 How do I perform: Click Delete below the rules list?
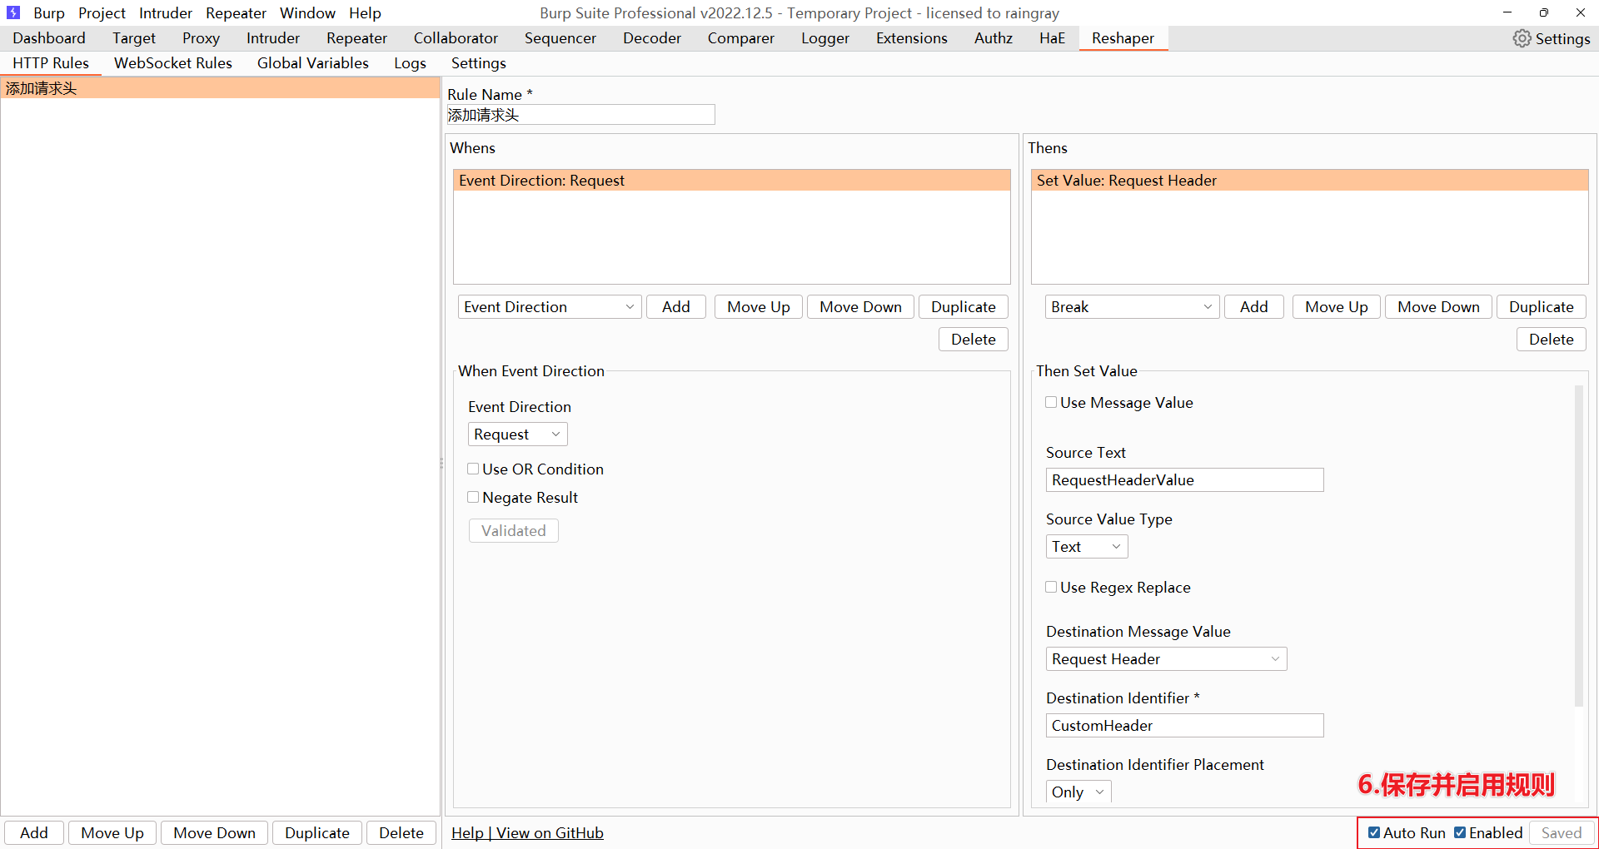click(x=401, y=833)
